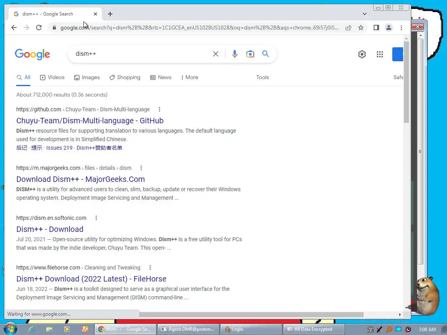Open Windows Media Player from the taskbar
447x335 pixels.
pos(67,329)
